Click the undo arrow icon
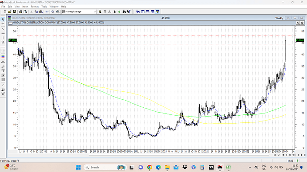This screenshot has width=307, height=172. click(47, 12)
